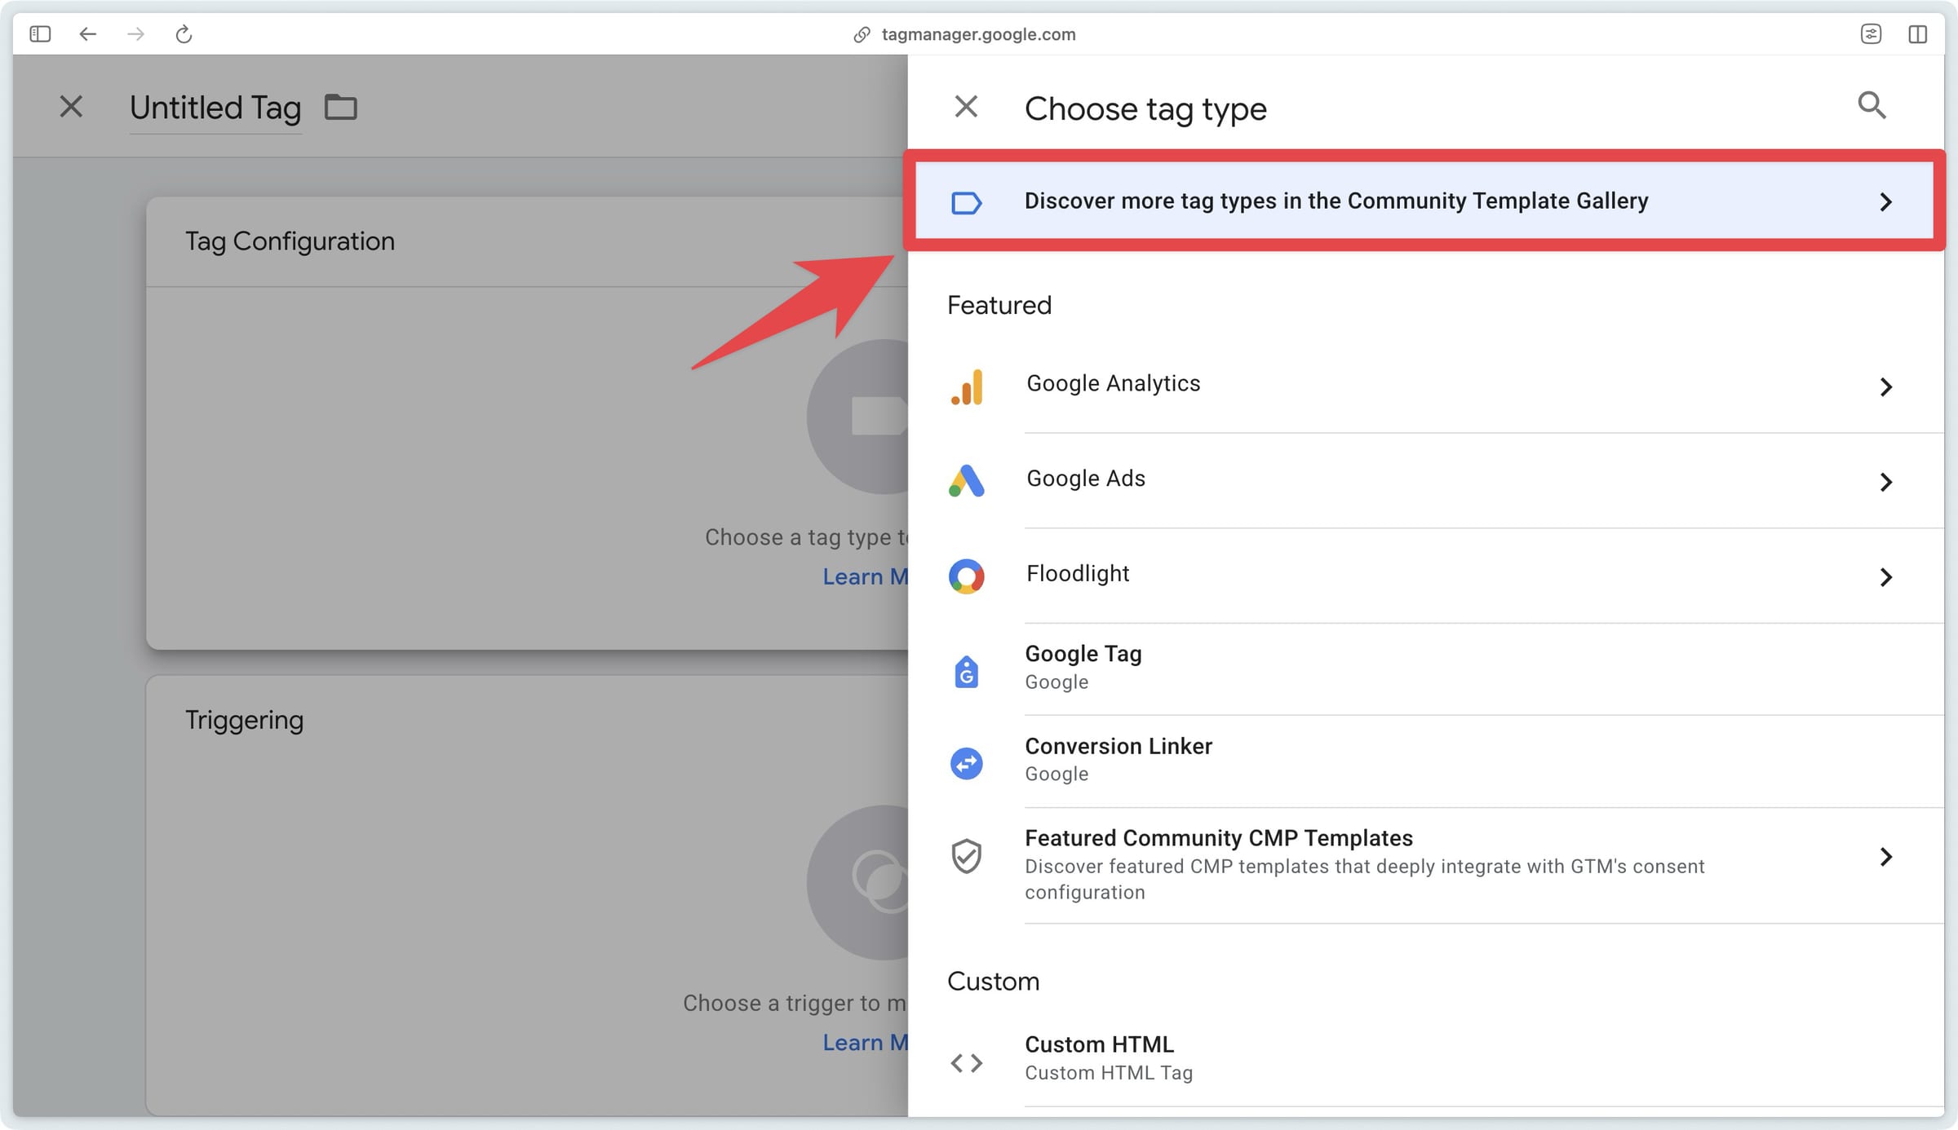Viewport: 1958px width, 1130px height.
Task: Click the Google Ads logo icon
Action: pos(967,481)
